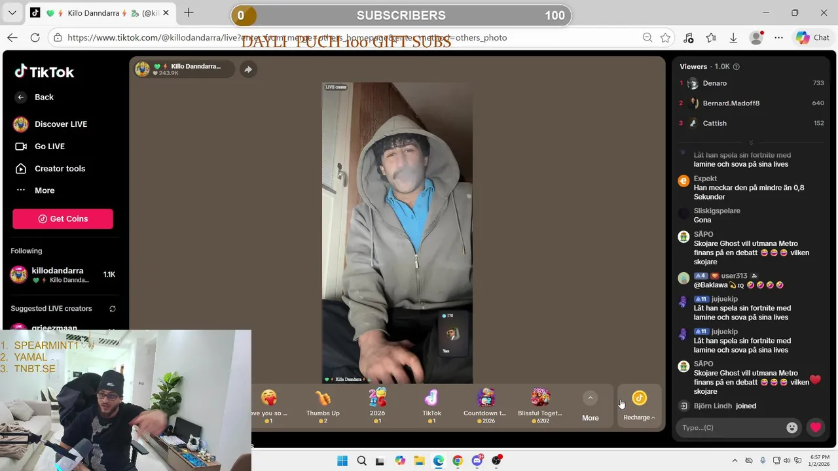Send the Blissful Together gift

[540, 406]
